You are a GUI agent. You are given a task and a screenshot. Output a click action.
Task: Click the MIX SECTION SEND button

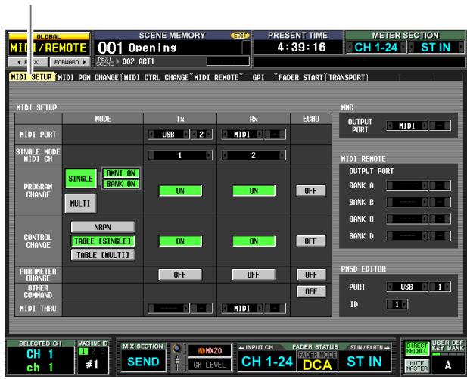click(143, 362)
